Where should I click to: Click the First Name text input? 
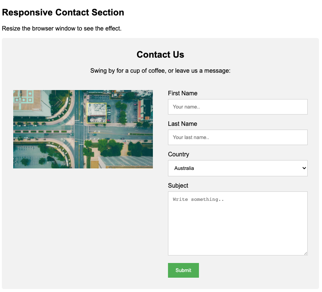click(x=237, y=107)
